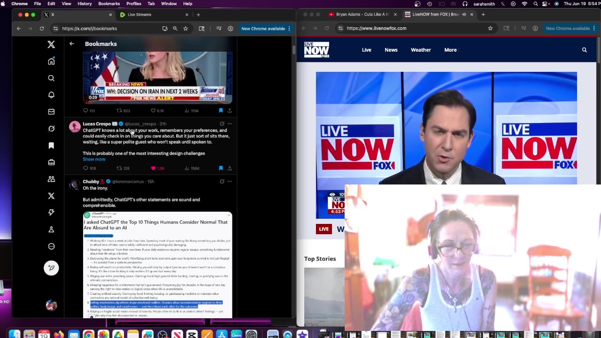The height and width of the screenshot is (338, 601).
Task: Open Live nav link on LiveNOW site
Action: [367, 50]
